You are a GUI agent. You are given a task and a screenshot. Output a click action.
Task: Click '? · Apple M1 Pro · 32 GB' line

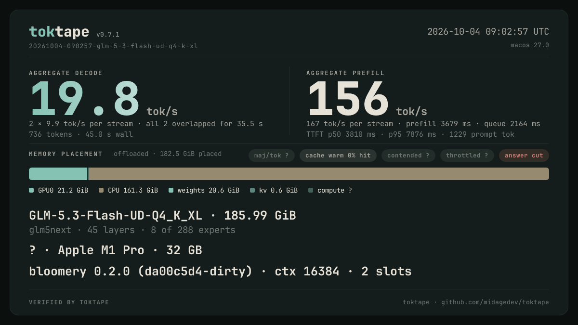pos(116,250)
